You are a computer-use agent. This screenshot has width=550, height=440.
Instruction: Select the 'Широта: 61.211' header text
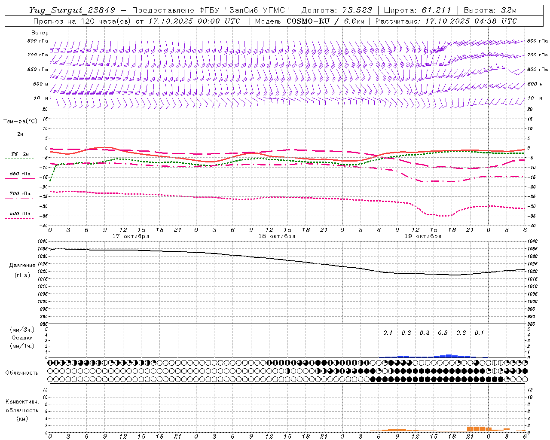(417, 10)
